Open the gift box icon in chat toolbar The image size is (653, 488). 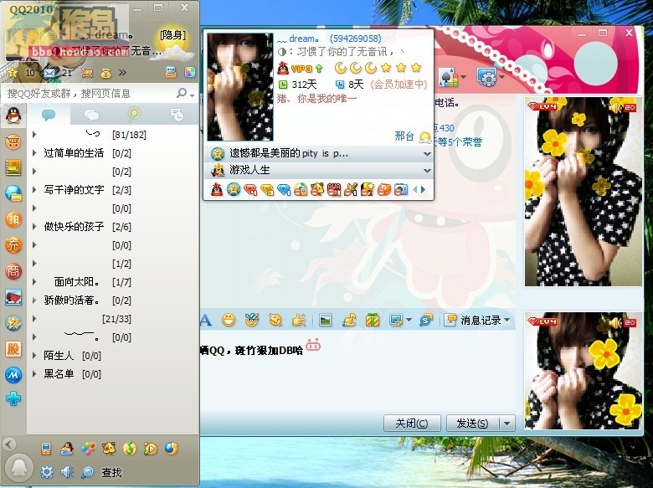pos(373,320)
